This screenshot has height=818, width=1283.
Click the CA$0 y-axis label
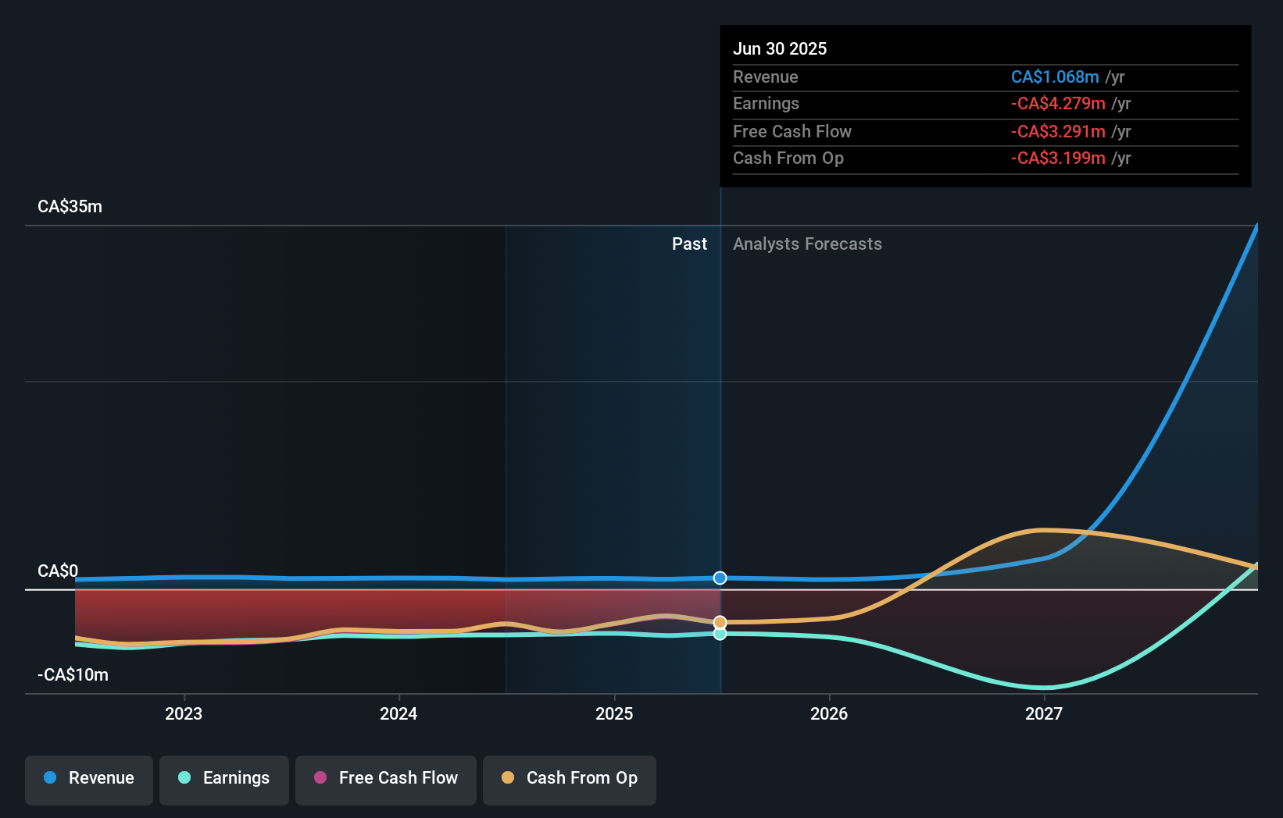point(58,571)
